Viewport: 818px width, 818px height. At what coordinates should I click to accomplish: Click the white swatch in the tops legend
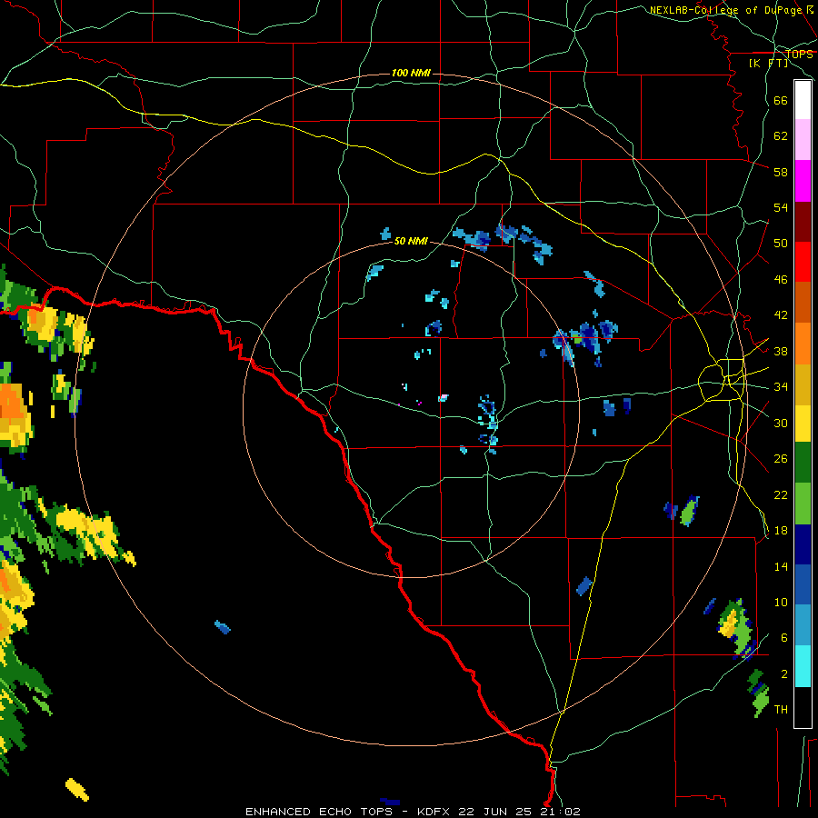(803, 100)
